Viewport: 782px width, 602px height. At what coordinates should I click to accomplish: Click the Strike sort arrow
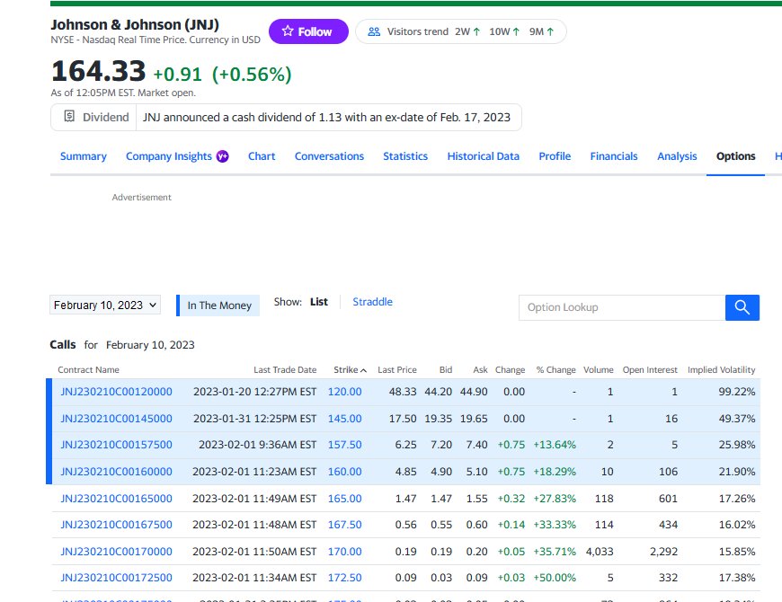pyautogui.click(x=363, y=370)
